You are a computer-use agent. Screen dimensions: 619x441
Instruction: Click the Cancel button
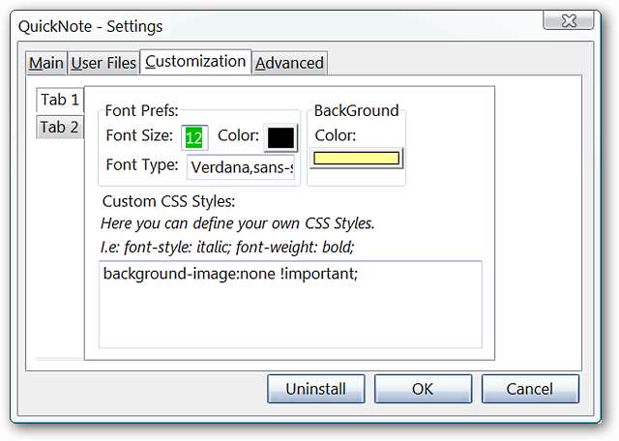[x=530, y=389]
